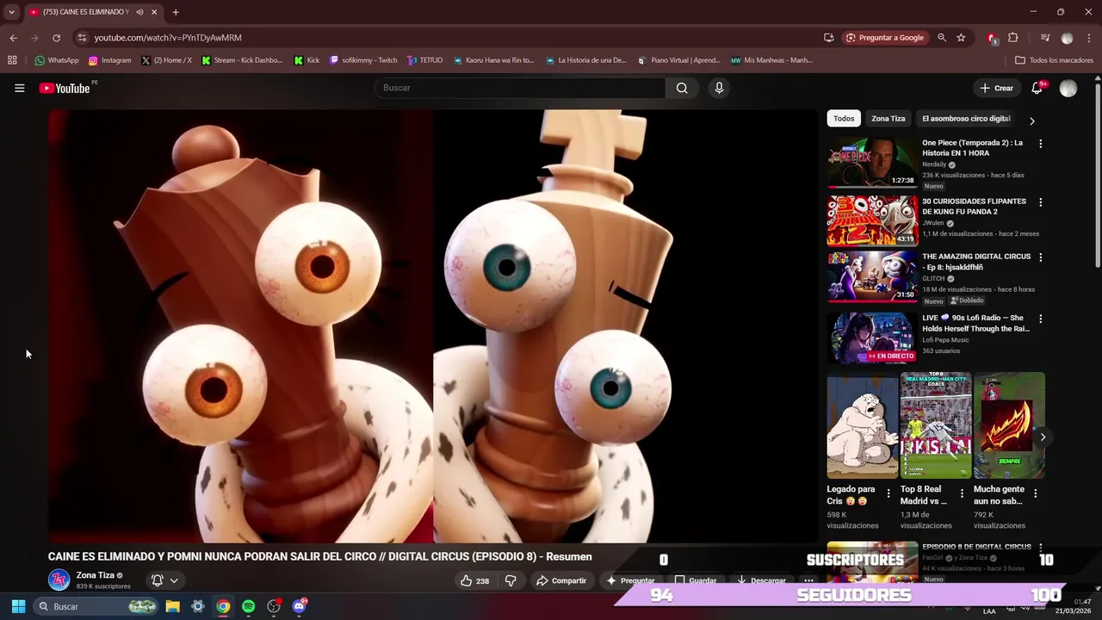Open Mis Manhwas bookmark
This screenshot has height=620, width=1102.
click(771, 60)
